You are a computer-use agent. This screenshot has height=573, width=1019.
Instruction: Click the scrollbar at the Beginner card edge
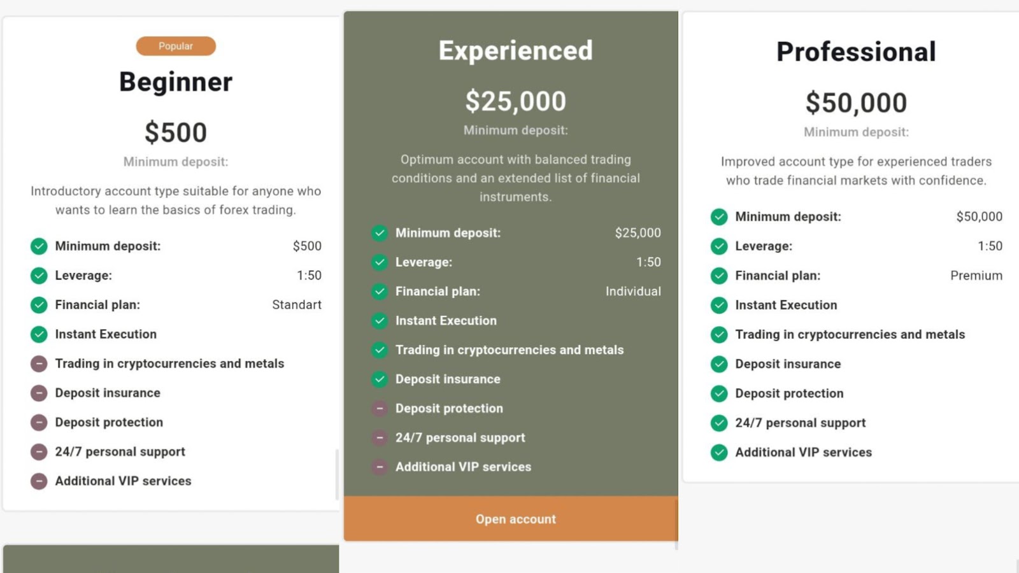tap(337, 474)
